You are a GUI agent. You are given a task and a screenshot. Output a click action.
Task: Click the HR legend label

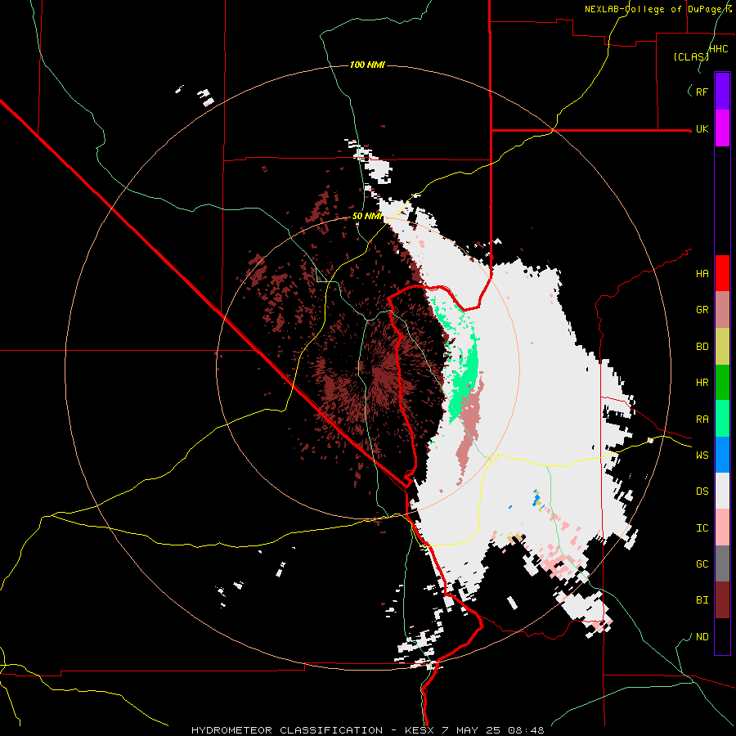click(702, 383)
